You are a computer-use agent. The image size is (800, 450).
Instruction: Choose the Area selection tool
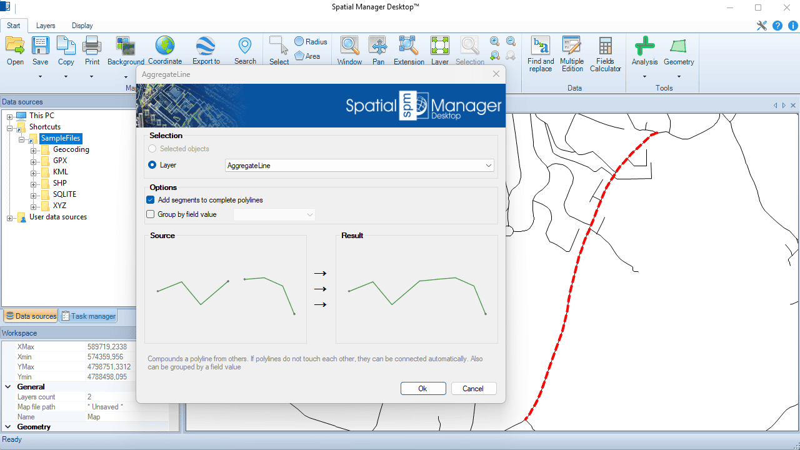coord(307,56)
